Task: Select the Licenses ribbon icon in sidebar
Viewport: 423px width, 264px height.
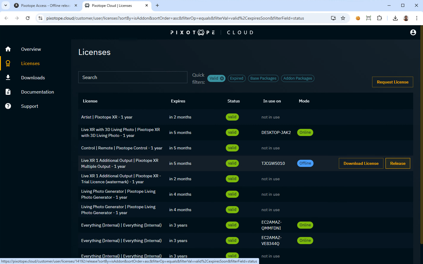Action: (x=8, y=63)
